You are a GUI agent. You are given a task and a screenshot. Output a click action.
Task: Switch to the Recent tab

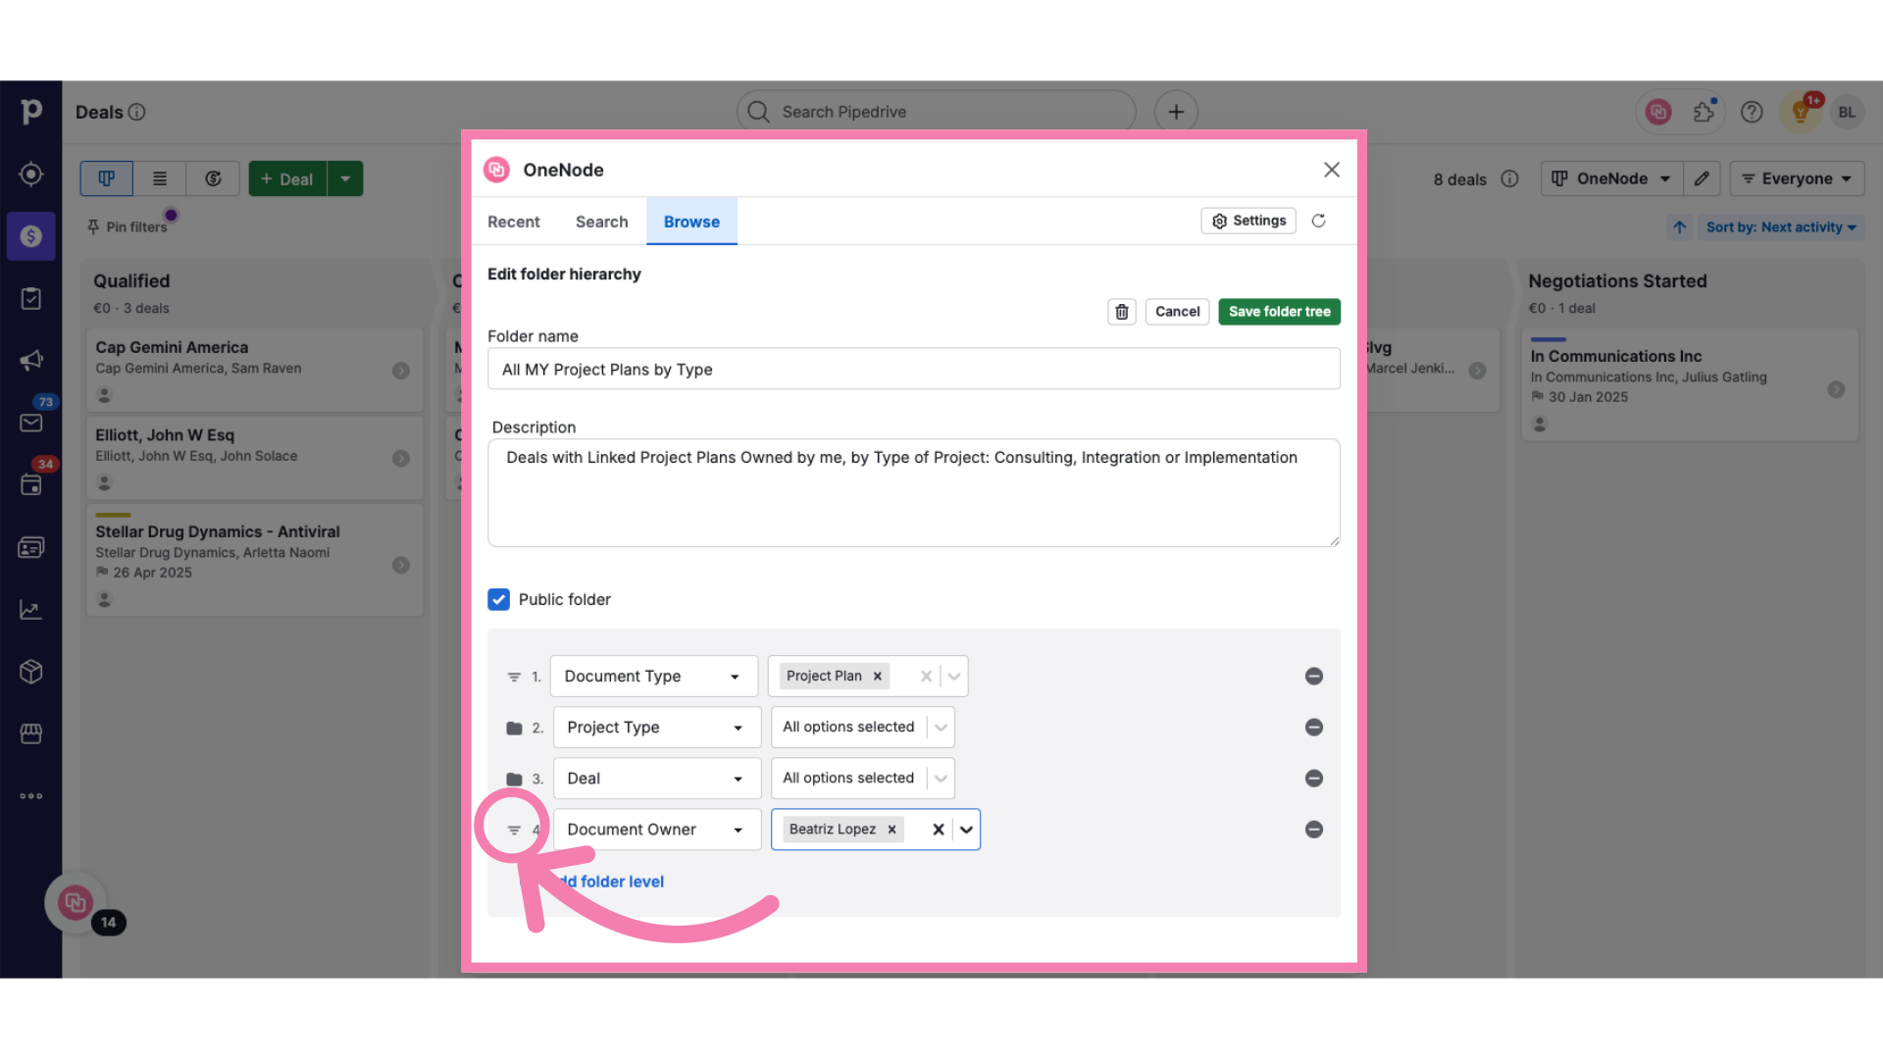[512, 221]
